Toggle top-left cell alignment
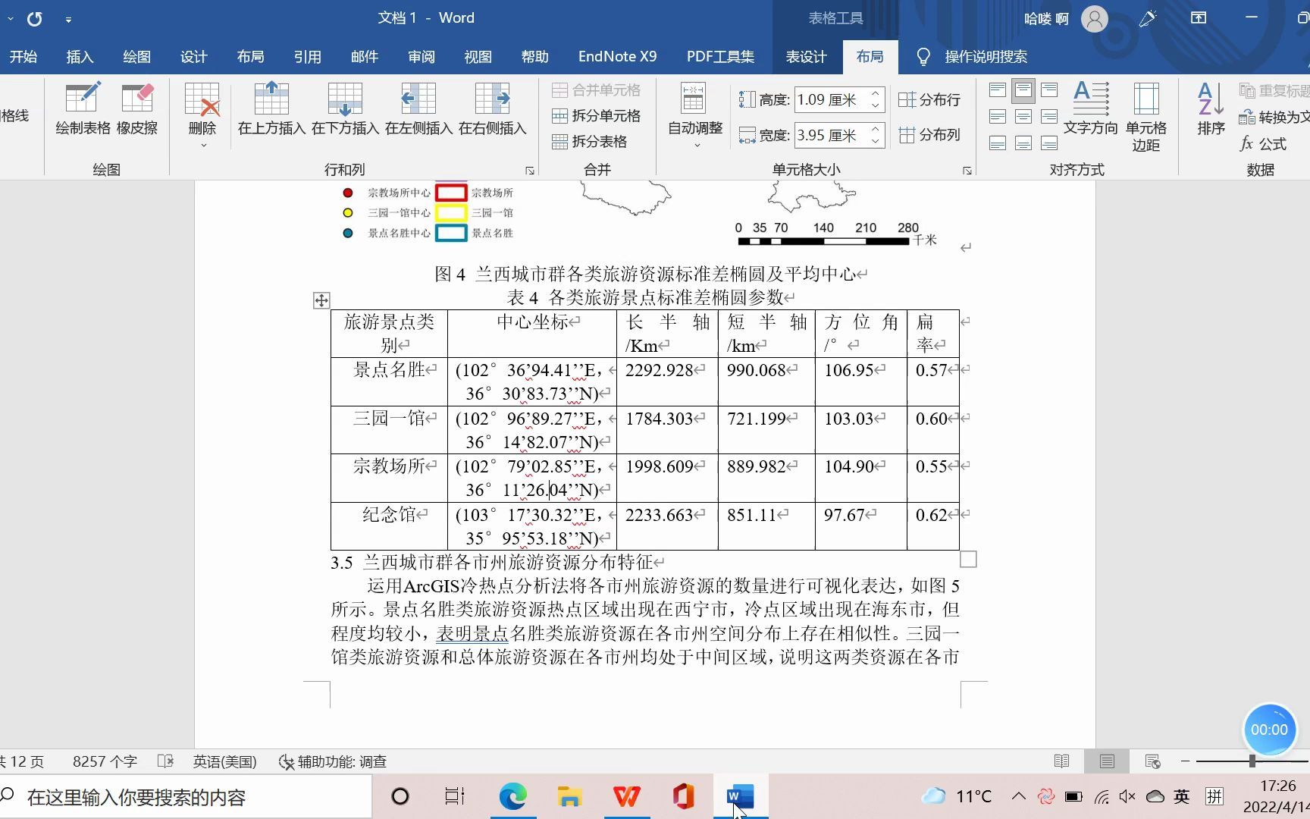The height and width of the screenshot is (819, 1310). point(997,89)
